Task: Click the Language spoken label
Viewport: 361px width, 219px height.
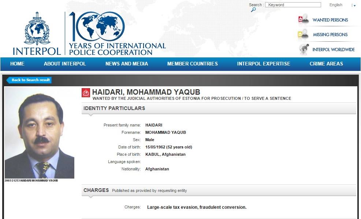Action: click(124, 162)
